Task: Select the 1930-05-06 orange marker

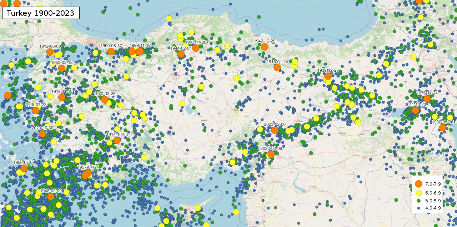Action: (x=442, y=128)
